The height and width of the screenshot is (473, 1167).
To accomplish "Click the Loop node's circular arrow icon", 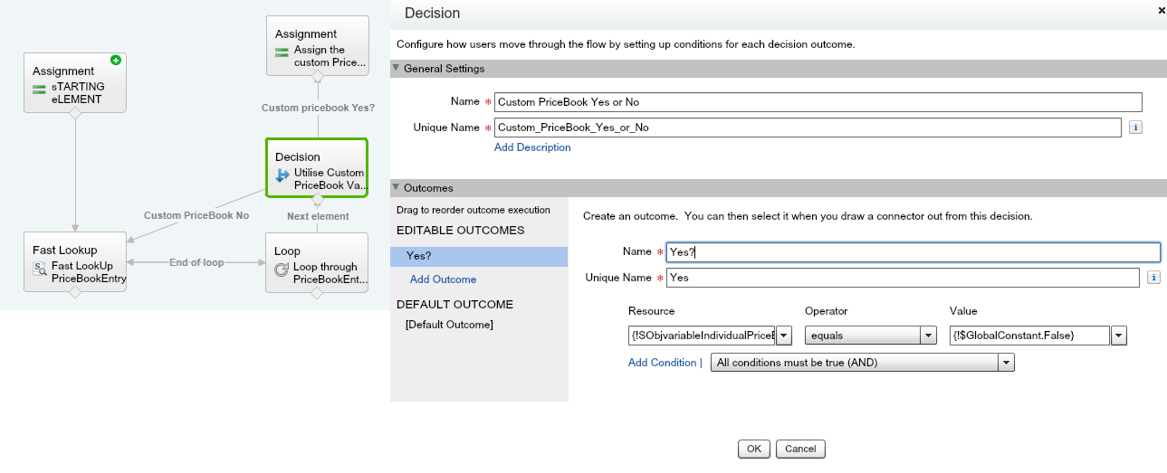I will click(282, 269).
